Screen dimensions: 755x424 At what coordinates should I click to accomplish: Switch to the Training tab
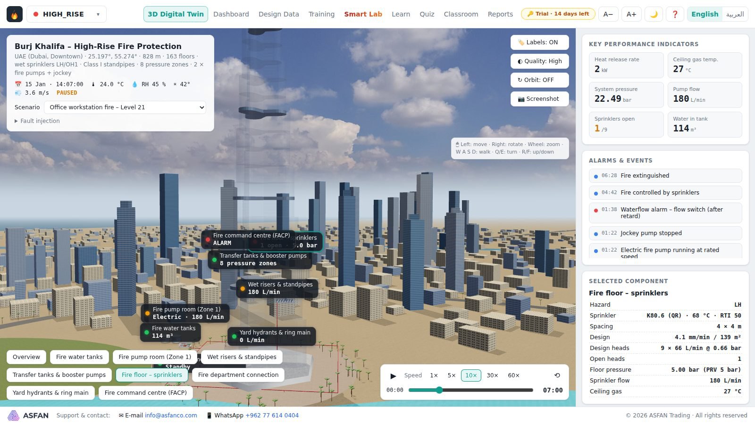pos(321,14)
